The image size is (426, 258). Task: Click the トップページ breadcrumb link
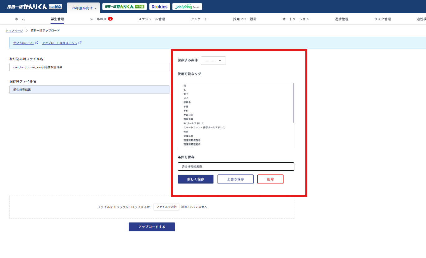[x=14, y=31]
